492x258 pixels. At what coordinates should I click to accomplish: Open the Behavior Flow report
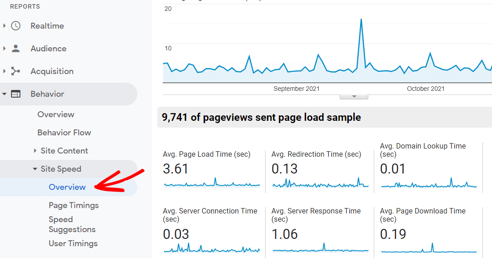click(x=64, y=133)
